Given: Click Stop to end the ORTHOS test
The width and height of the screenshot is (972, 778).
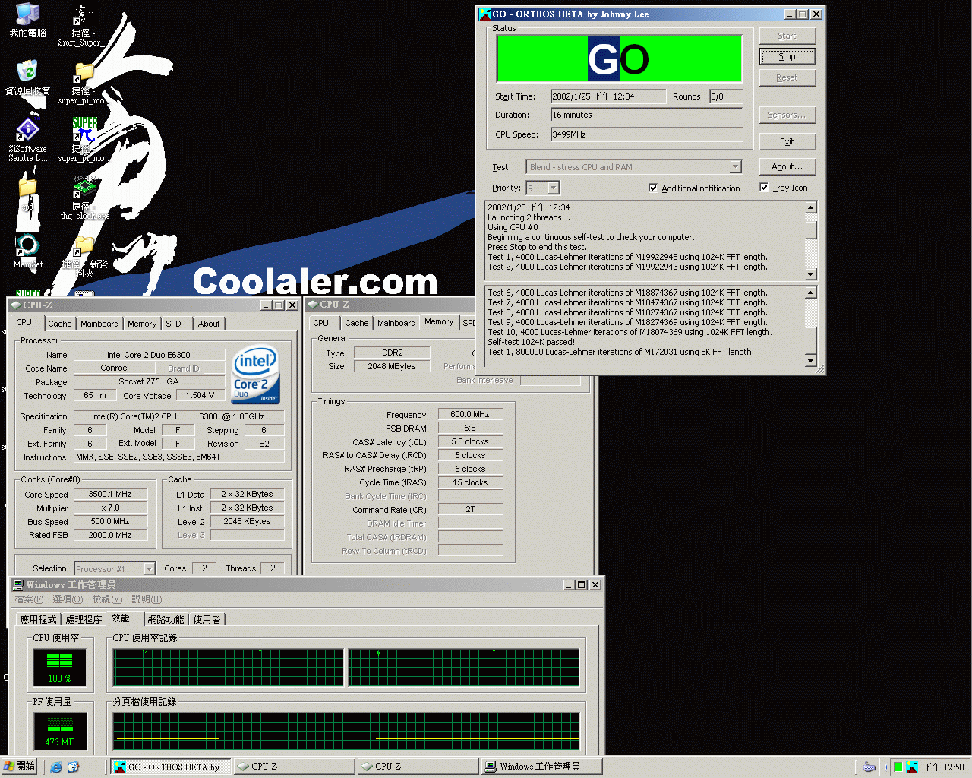Looking at the screenshot, I should point(787,56).
